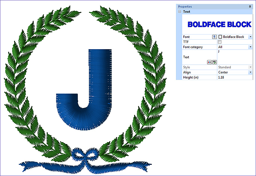Viewport: 256px width, 176px height.
Task: Open the Align dropdown
Action: tap(250, 73)
